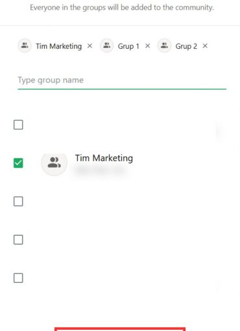Click the group icon on the Tim Marketing chip
This screenshot has width=240, height=331.
click(x=25, y=45)
